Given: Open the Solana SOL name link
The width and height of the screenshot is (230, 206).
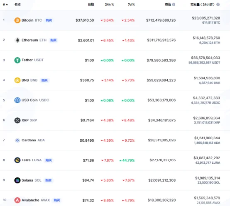Looking at the screenshot, I should (32, 180).
